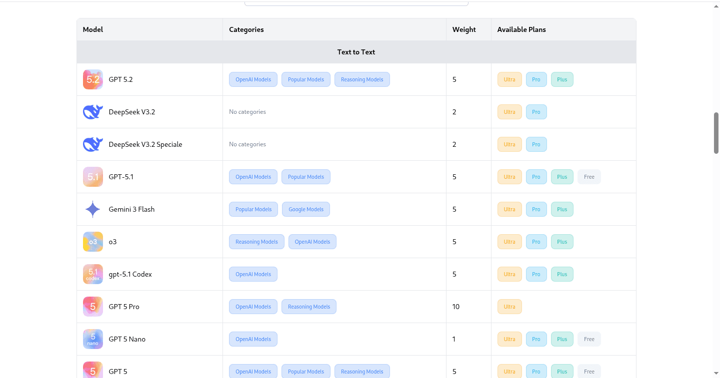Click the o3 model name
720x378 pixels.
tap(112, 242)
